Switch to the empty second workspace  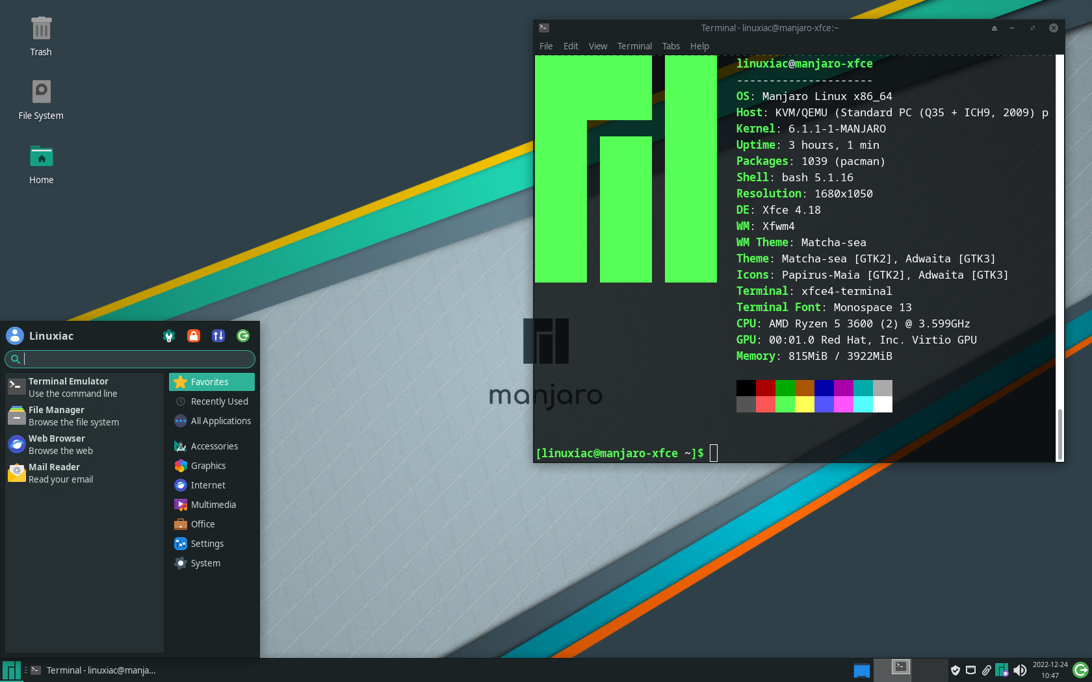coord(929,670)
